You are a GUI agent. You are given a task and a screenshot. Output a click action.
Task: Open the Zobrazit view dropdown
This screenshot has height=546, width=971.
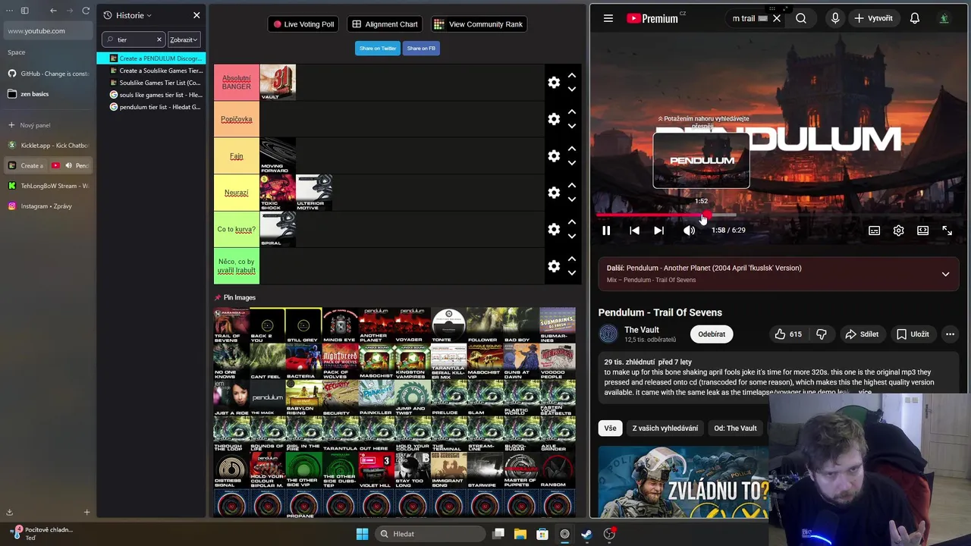[x=184, y=39]
